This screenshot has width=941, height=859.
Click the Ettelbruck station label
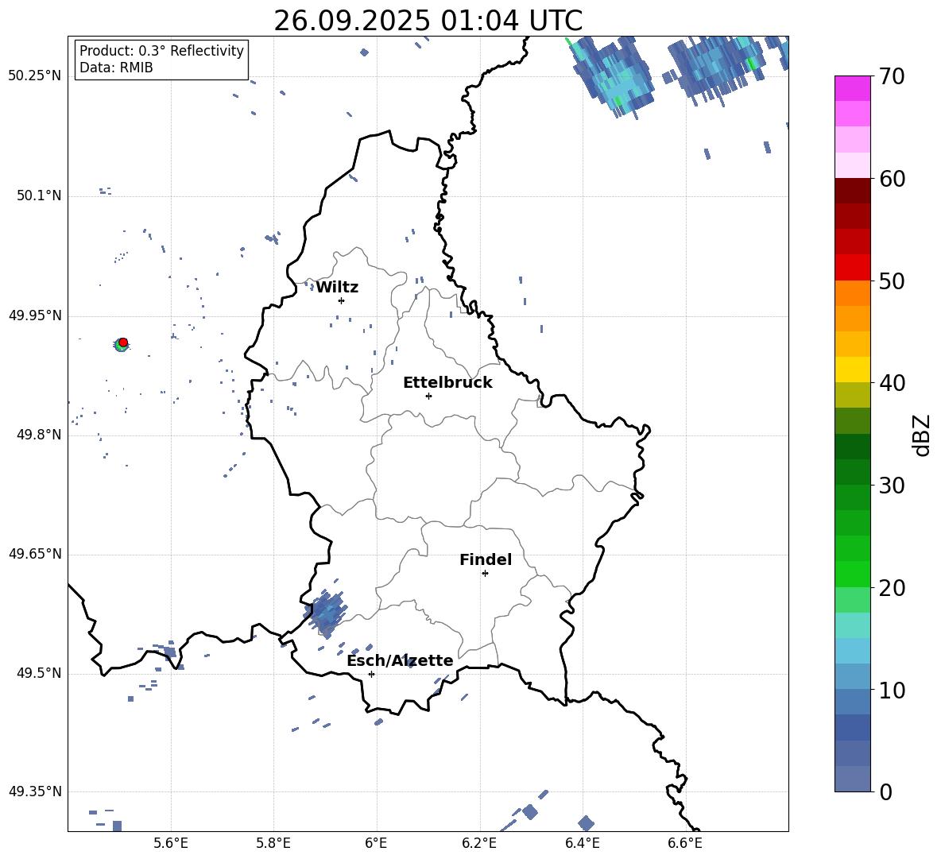[447, 383]
